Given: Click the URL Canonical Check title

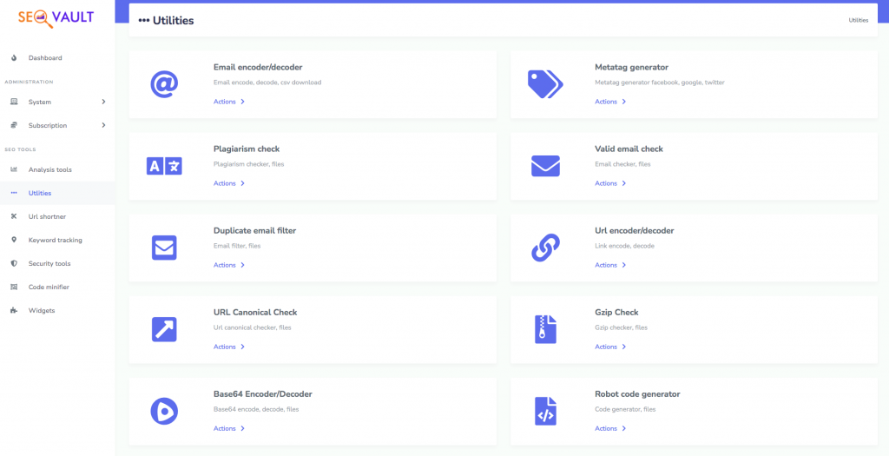Looking at the screenshot, I should tap(256, 313).
